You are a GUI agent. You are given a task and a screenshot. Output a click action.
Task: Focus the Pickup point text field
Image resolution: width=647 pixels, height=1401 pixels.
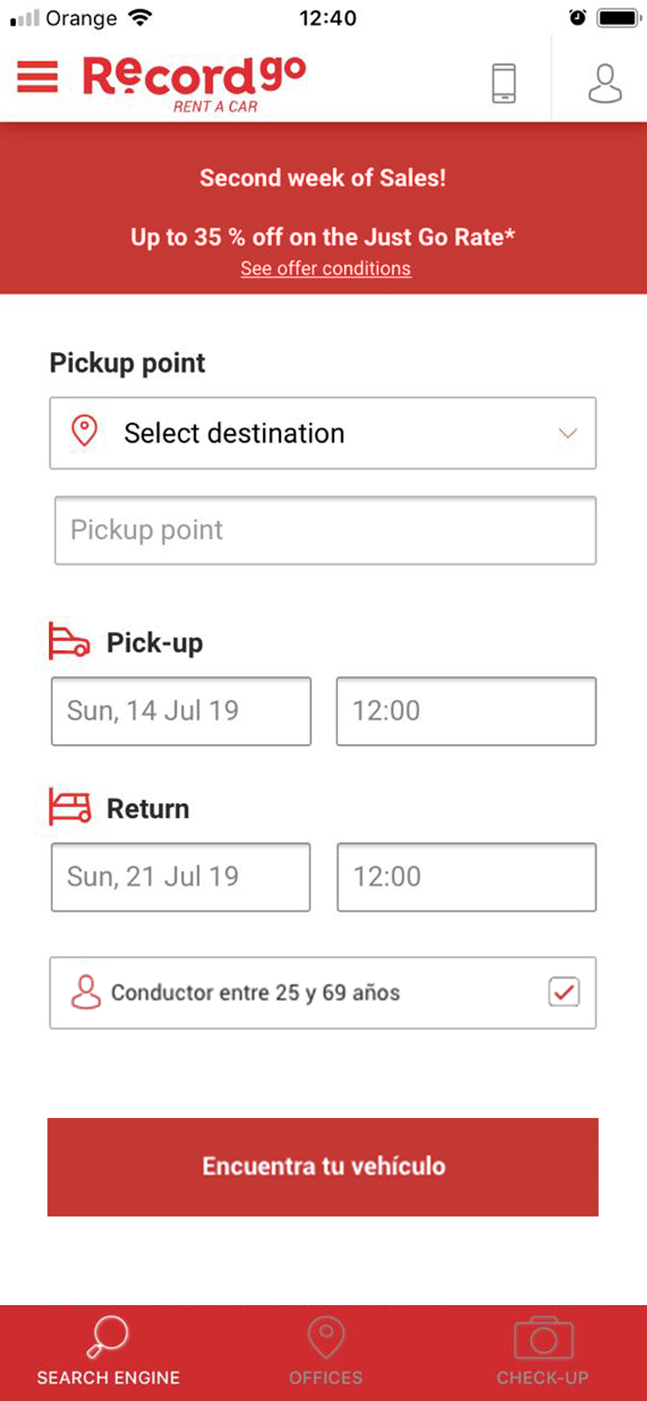coord(325,530)
